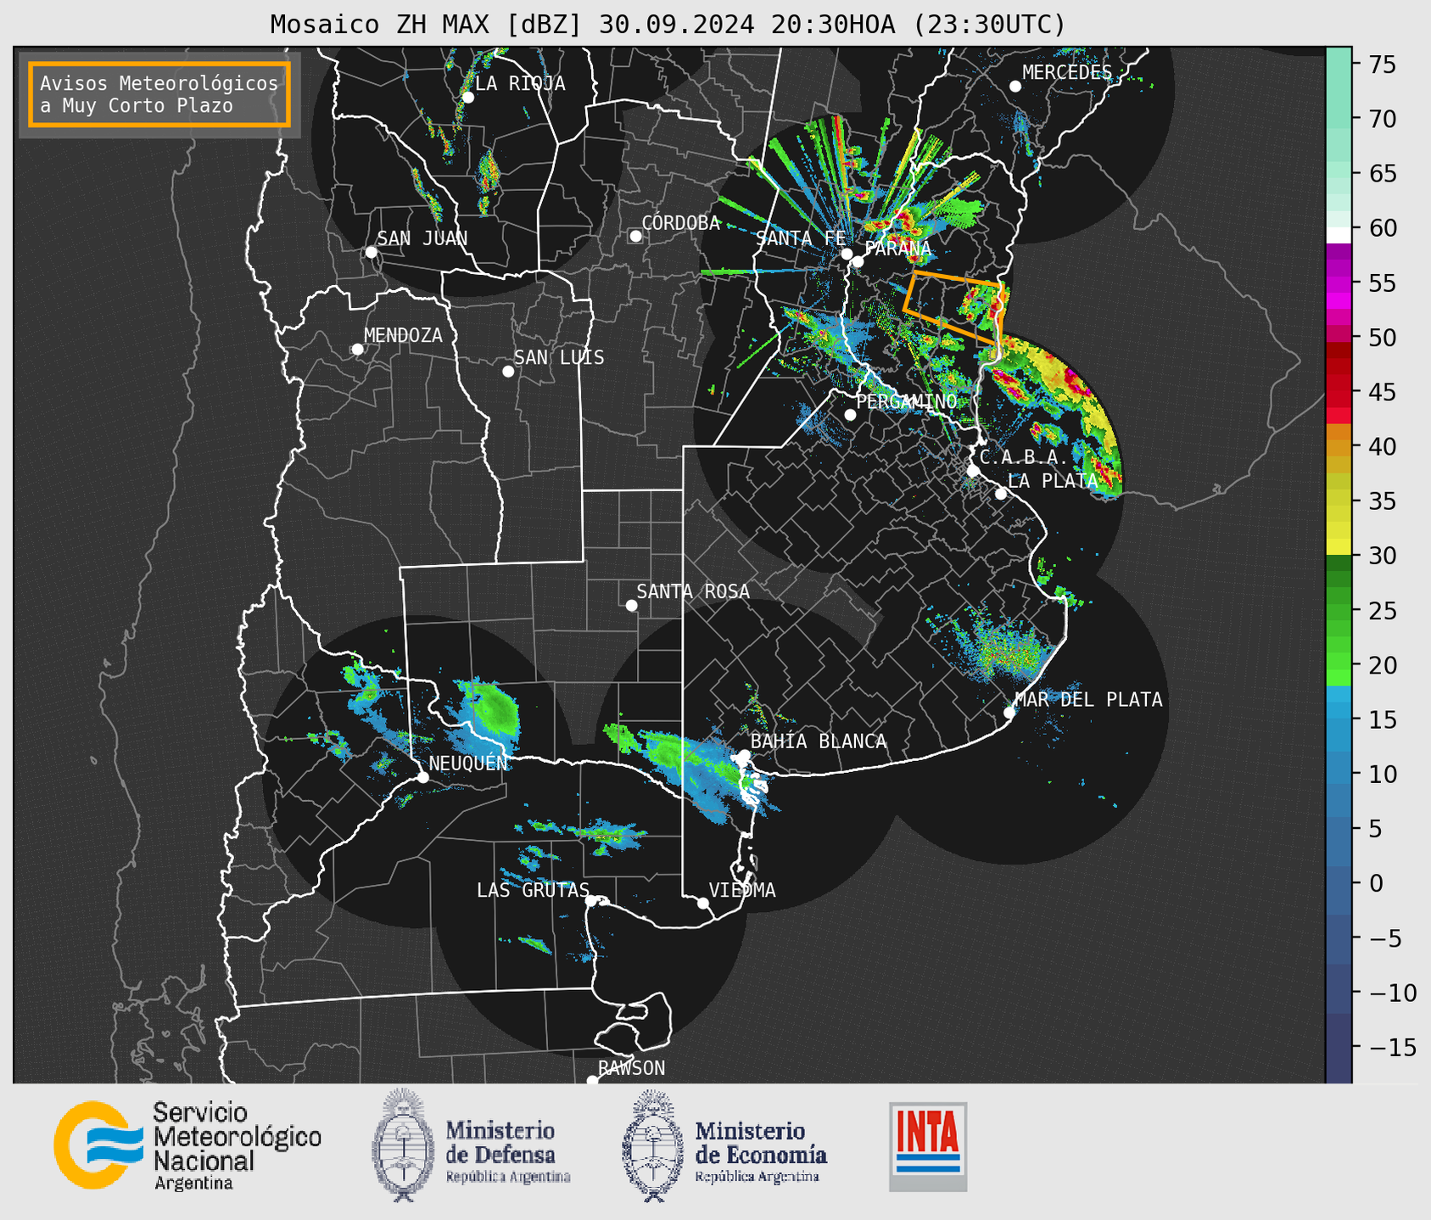Click the Ministerio de Economía text
The height and width of the screenshot is (1220, 1431).
click(761, 1152)
